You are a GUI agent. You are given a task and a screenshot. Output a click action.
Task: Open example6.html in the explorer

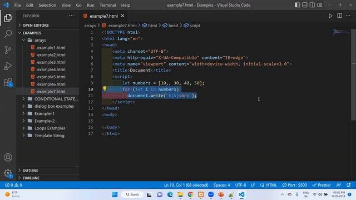pos(48,84)
